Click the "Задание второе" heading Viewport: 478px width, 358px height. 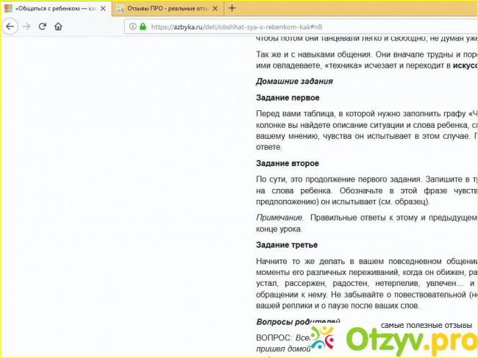pos(288,163)
